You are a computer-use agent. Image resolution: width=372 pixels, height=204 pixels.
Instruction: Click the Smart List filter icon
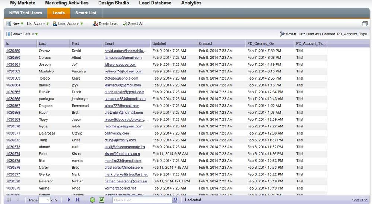(282, 34)
